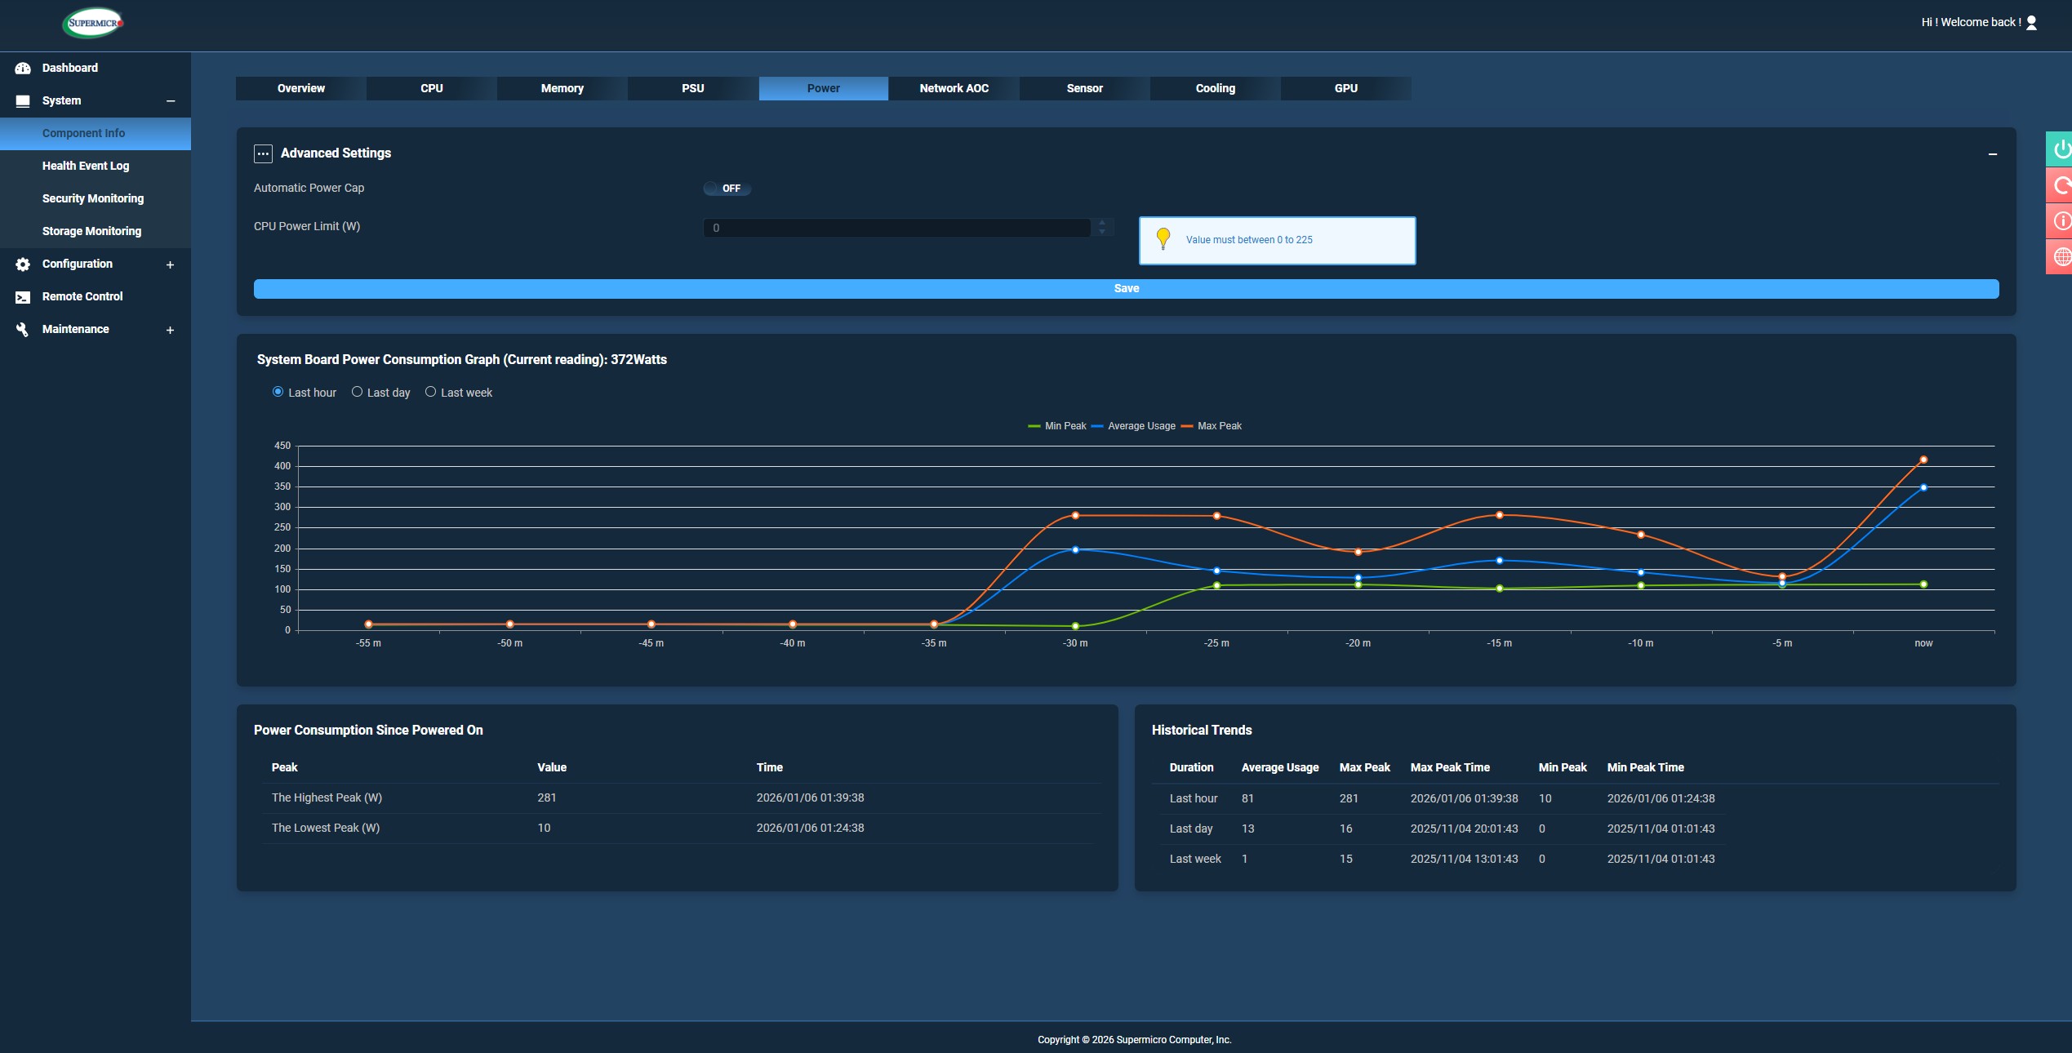
Task: Open Health Event Log page
Action: click(86, 166)
